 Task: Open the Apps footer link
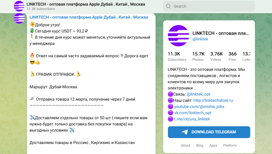pos(213,145)
